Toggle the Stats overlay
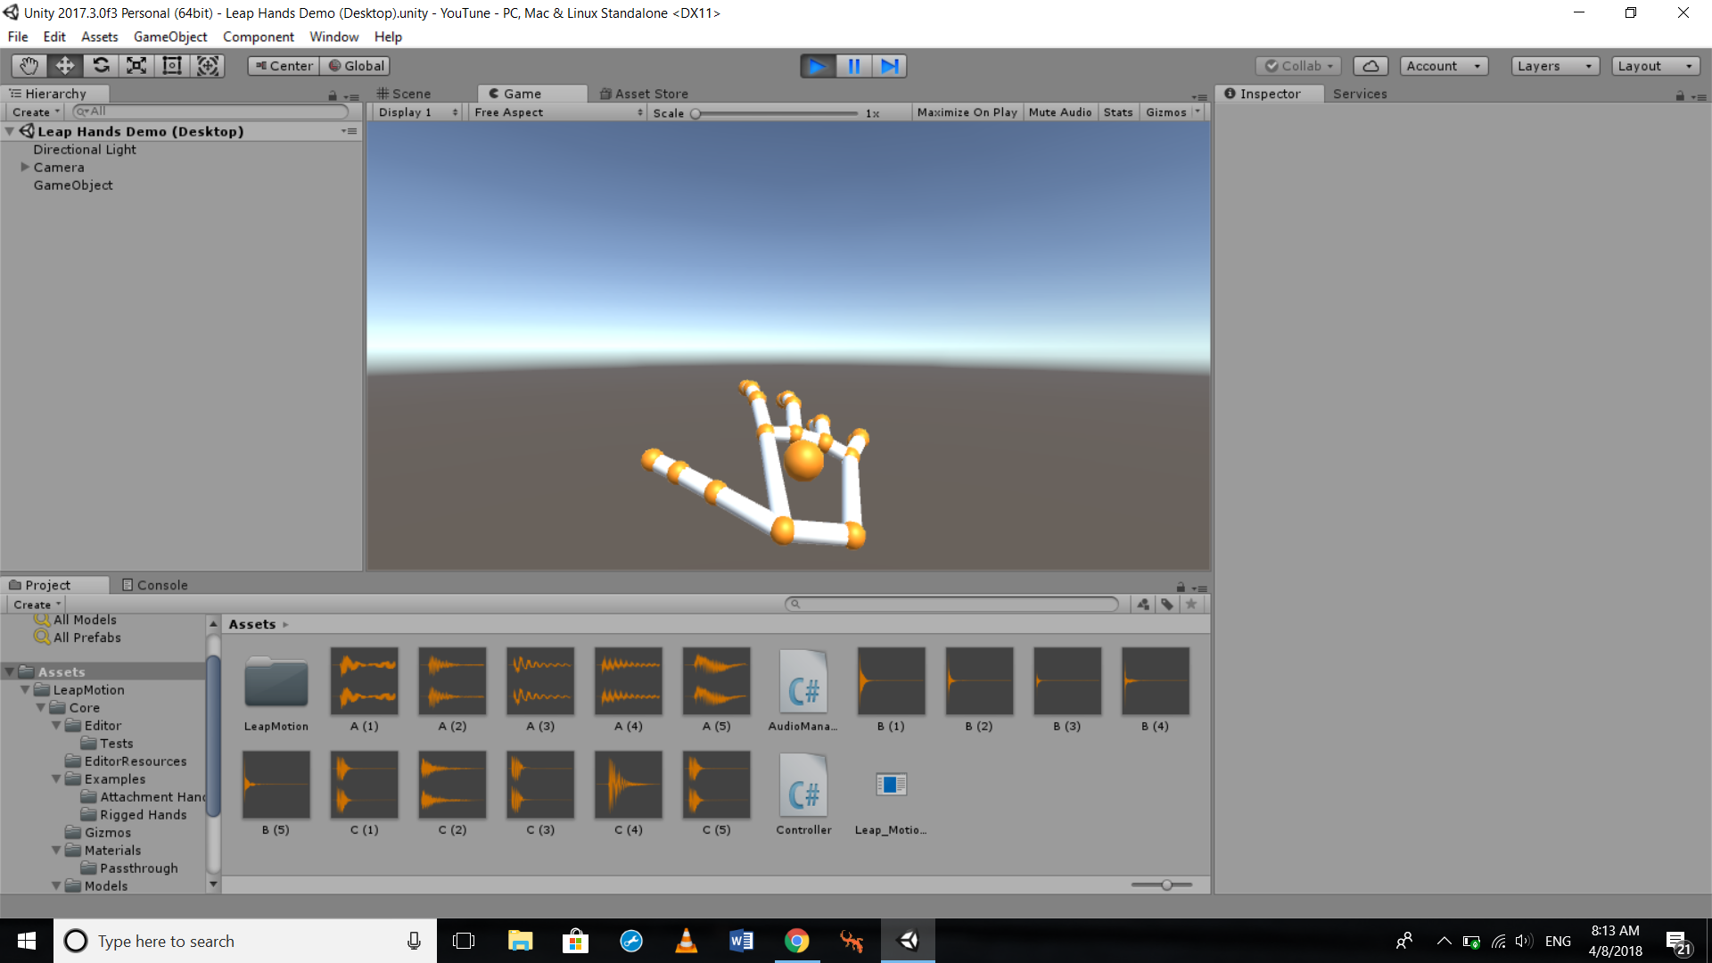Screen dimensions: 1712x963 [1117, 112]
